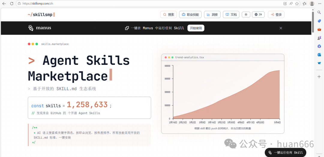Reload the page with refresh icon
Image resolution: width=324 pixels, height=157 pixels.
coord(12,4)
